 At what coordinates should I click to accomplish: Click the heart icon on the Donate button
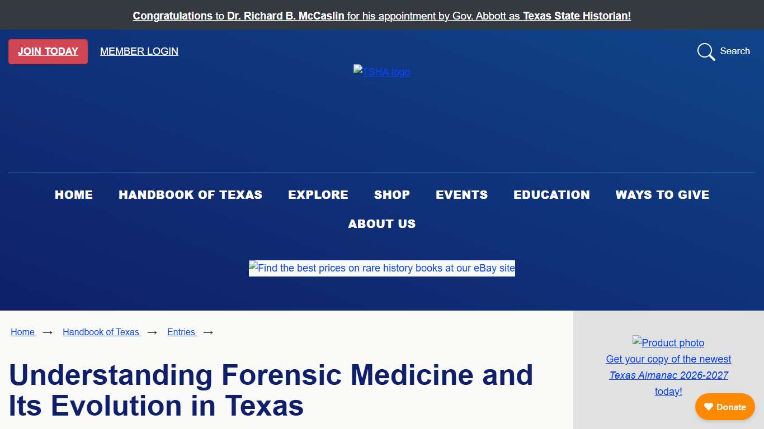tap(709, 407)
